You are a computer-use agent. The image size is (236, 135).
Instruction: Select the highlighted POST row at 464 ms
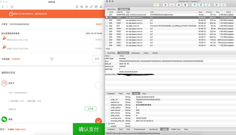tap(170, 18)
